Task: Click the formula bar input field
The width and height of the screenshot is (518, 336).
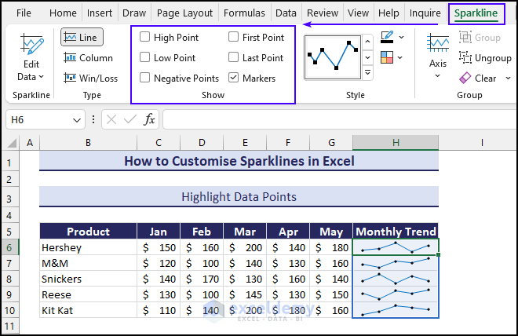Action: tap(337, 119)
